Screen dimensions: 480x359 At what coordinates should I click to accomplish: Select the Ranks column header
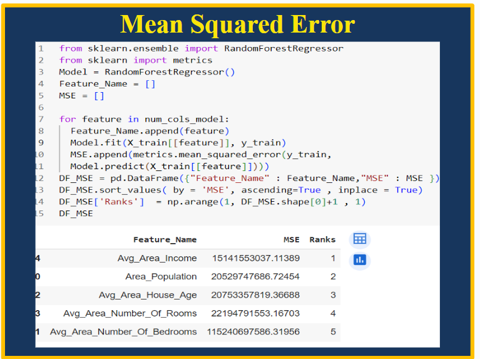click(x=322, y=240)
